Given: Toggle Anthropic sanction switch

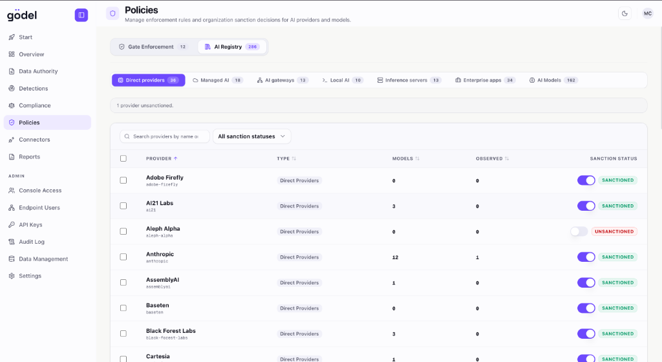Looking at the screenshot, I should pyautogui.click(x=586, y=257).
